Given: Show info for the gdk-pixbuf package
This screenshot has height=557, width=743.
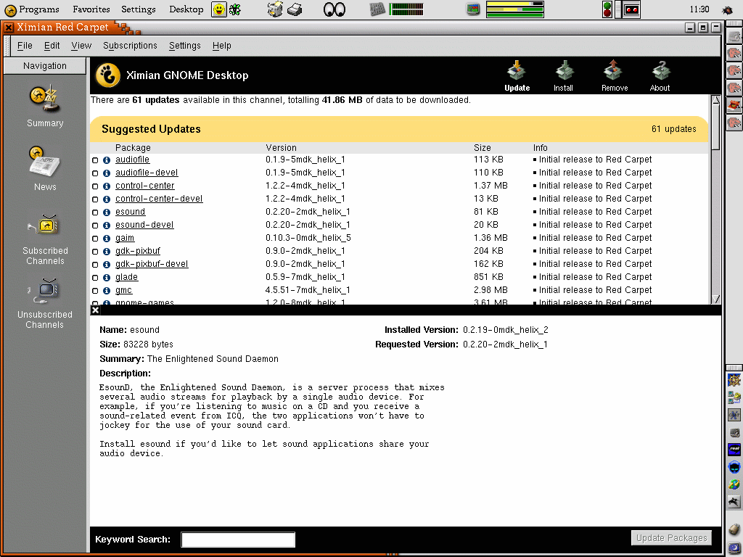Looking at the screenshot, I should 107,251.
